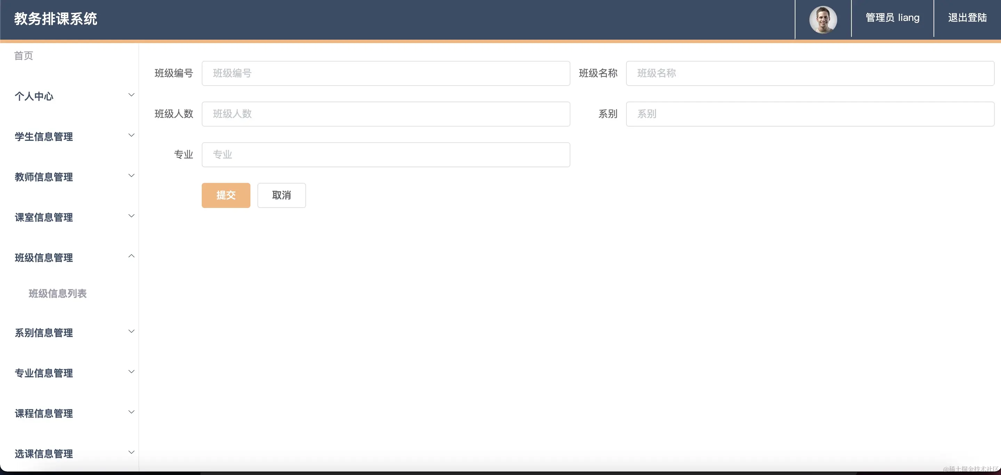This screenshot has width=1001, height=475.
Task: Expand the 课程信息管理 chevron arrow
Action: pyautogui.click(x=131, y=412)
